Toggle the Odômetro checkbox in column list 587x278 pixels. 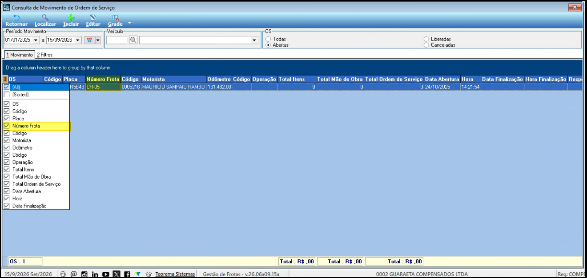pos(6,147)
